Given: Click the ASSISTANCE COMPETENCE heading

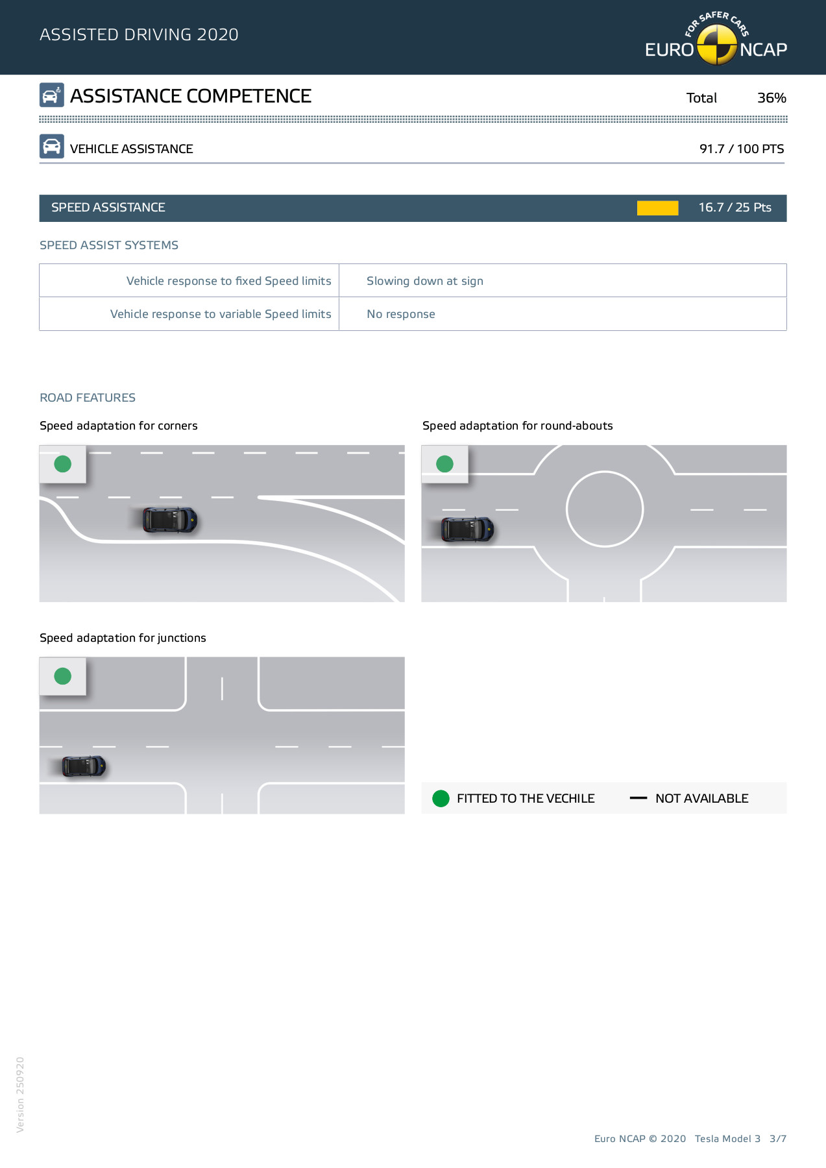Looking at the screenshot, I should tap(191, 96).
